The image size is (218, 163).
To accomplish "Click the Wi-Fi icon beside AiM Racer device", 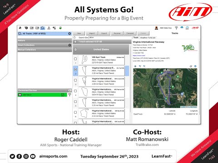I will pyautogui.click(x=69, y=95).
